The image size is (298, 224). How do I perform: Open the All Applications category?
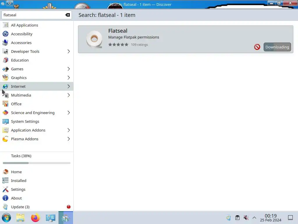tap(37, 25)
